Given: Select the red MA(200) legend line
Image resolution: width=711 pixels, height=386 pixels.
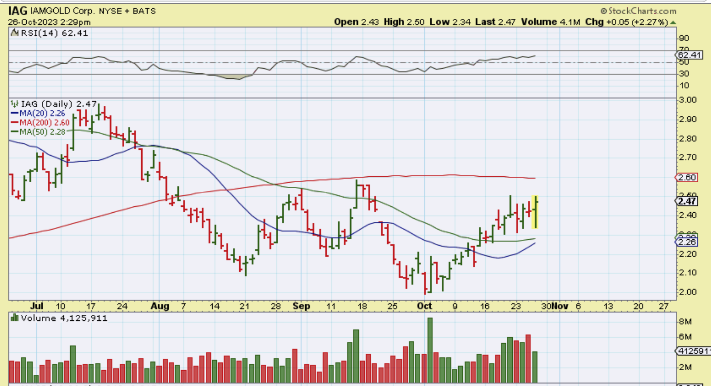Looking at the screenshot, I should click(15, 123).
